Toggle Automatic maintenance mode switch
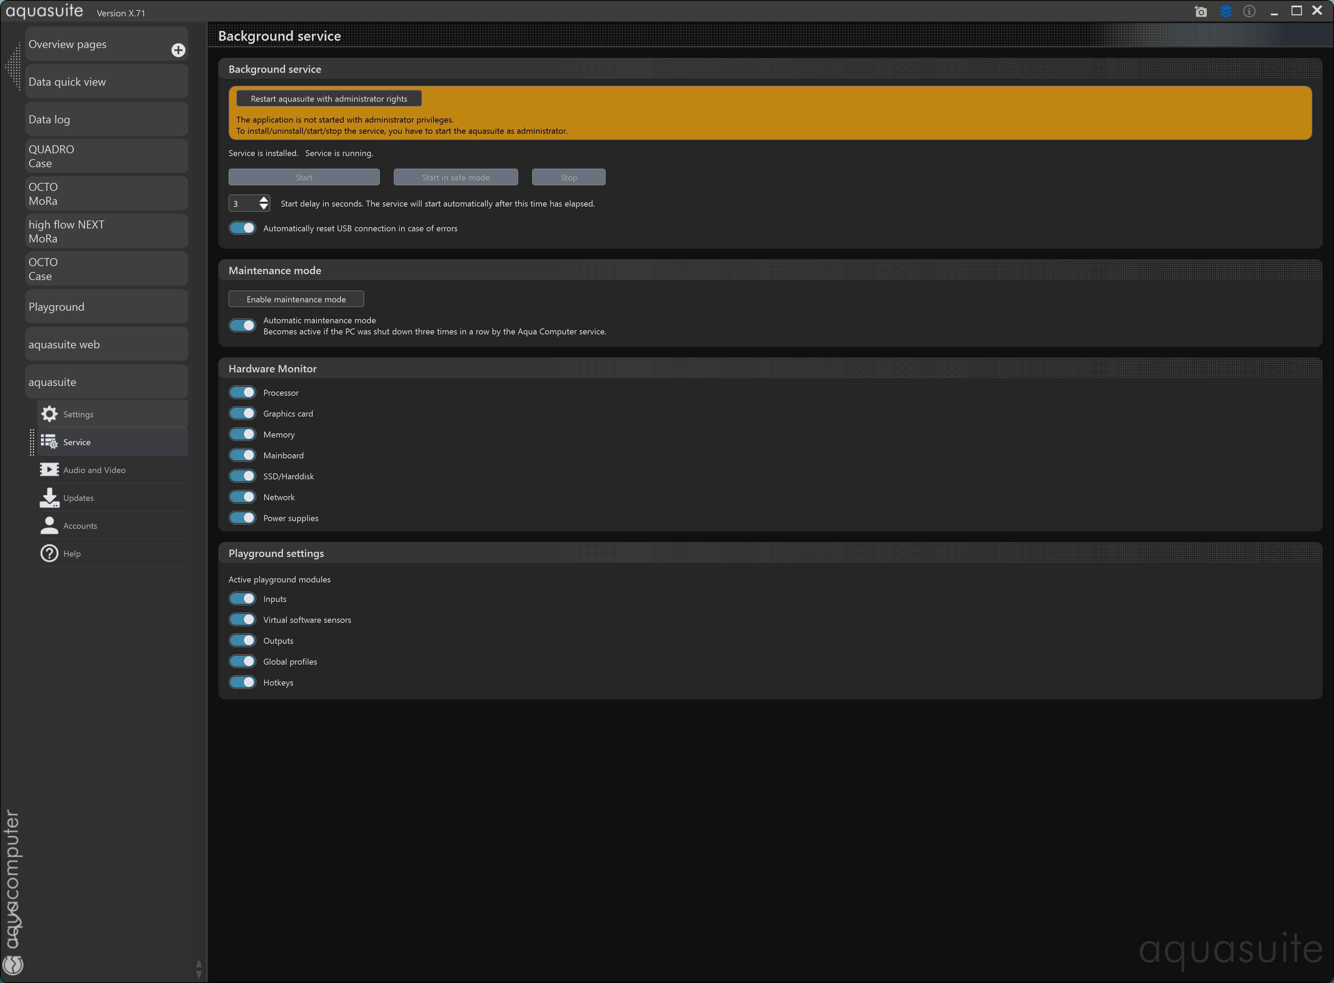 pos(242,325)
